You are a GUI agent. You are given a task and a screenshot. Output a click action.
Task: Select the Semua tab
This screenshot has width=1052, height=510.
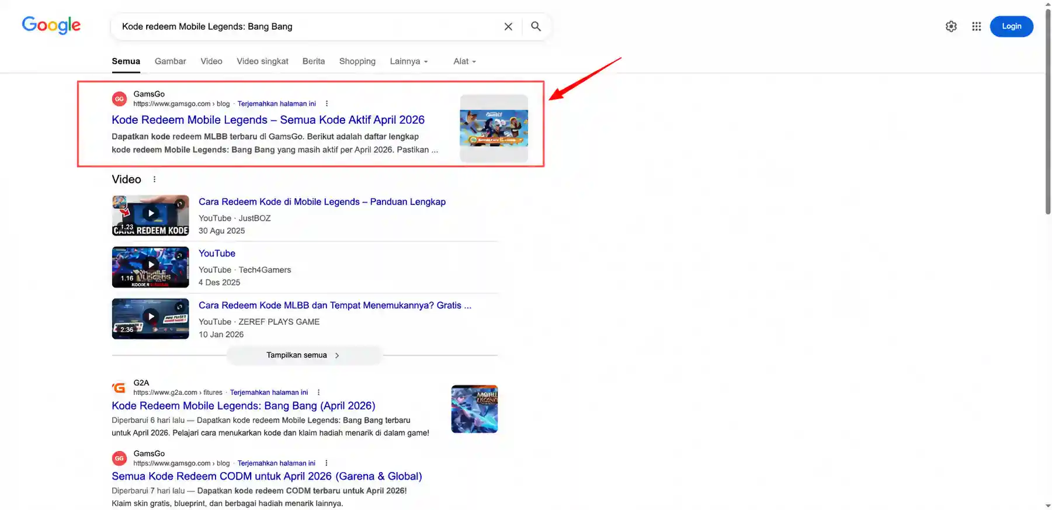[x=126, y=61]
